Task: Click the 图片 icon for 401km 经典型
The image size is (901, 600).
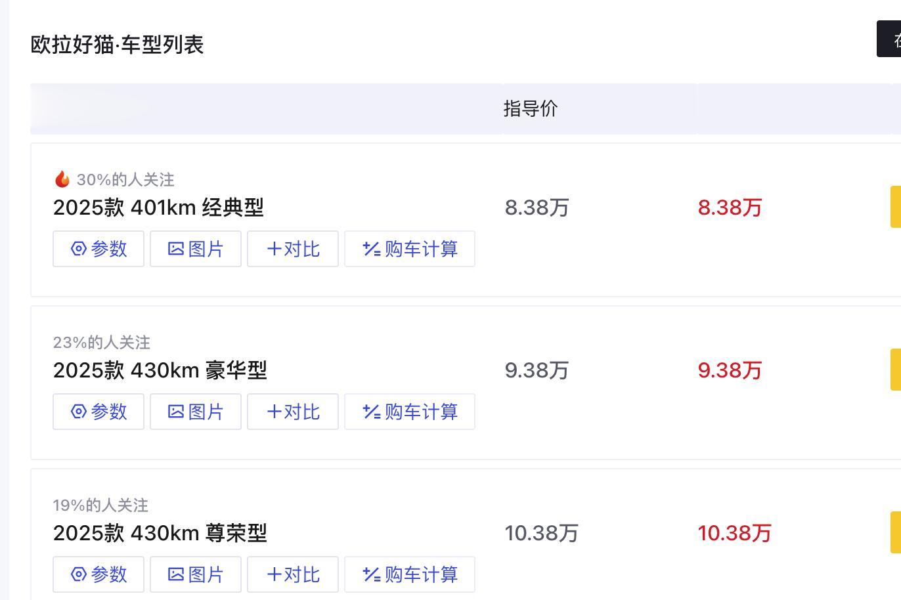Action: (x=176, y=249)
